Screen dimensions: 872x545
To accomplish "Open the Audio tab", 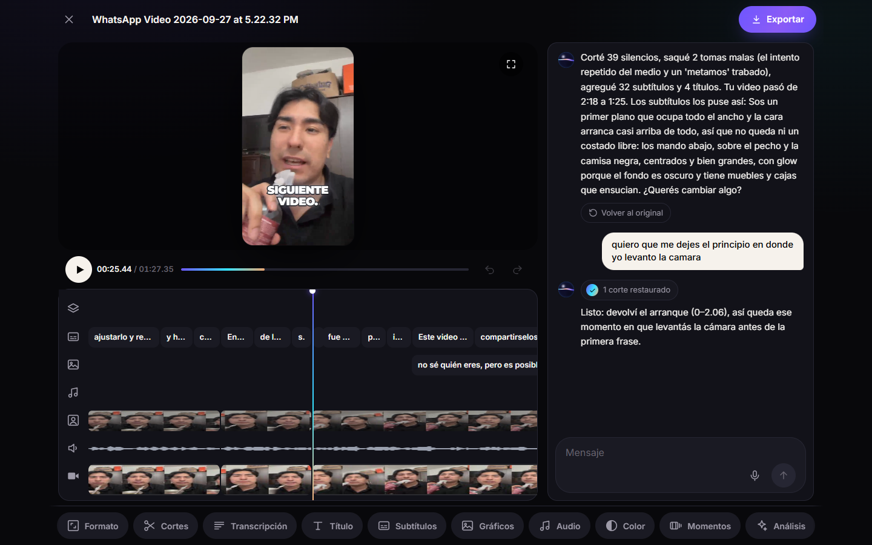I will [x=560, y=526].
